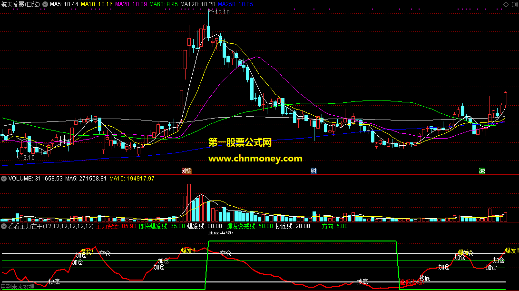
Task: Click the volume MA10: 194917.97 label
Action: (x=132, y=179)
